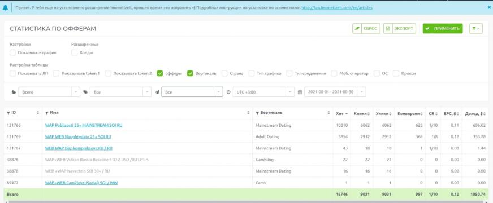Click the folder icon beside Всего
Viewport: 493px width, 203px height.
pyautogui.click(x=14, y=92)
